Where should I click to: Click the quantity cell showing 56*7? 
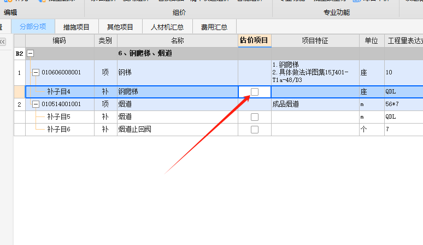(x=403, y=104)
